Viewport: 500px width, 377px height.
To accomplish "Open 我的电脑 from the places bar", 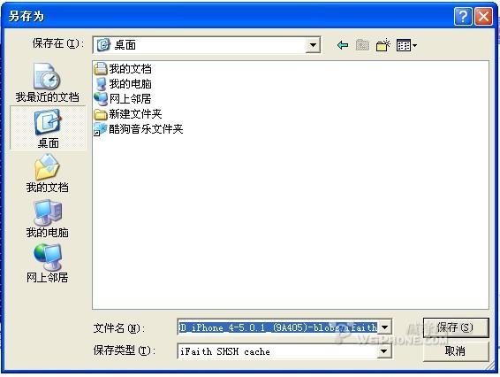I will click(47, 219).
